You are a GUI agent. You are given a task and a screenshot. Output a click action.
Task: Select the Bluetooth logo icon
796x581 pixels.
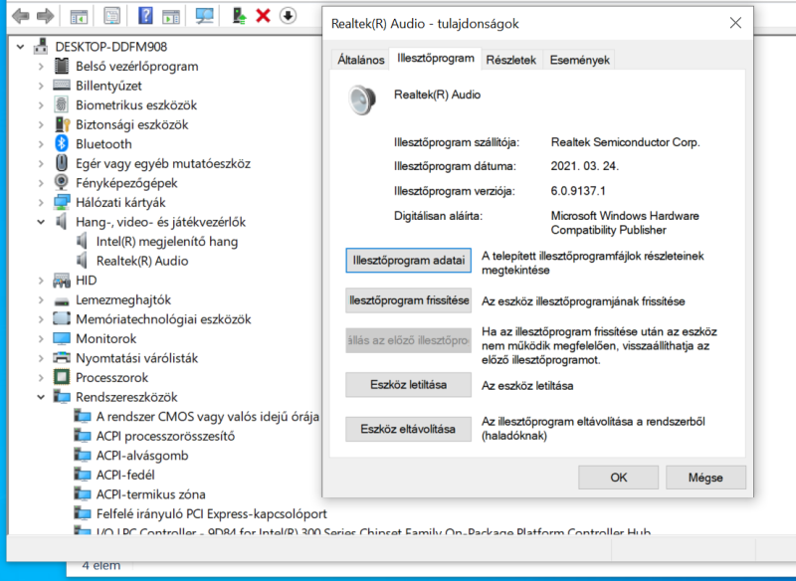(62, 143)
